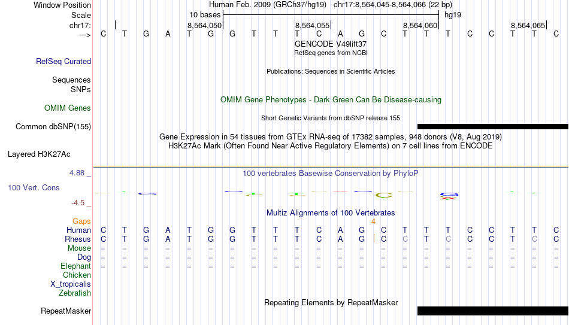Open the 100 Vert. Cons track label
The height and width of the screenshot is (325, 569).
click(x=34, y=187)
